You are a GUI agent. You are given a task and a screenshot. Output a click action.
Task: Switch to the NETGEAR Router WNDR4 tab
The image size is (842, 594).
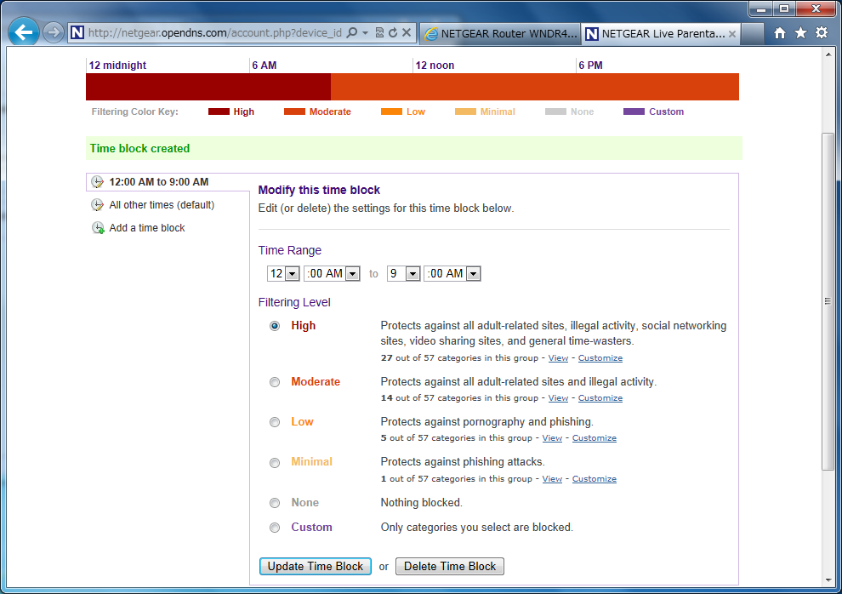click(x=500, y=34)
